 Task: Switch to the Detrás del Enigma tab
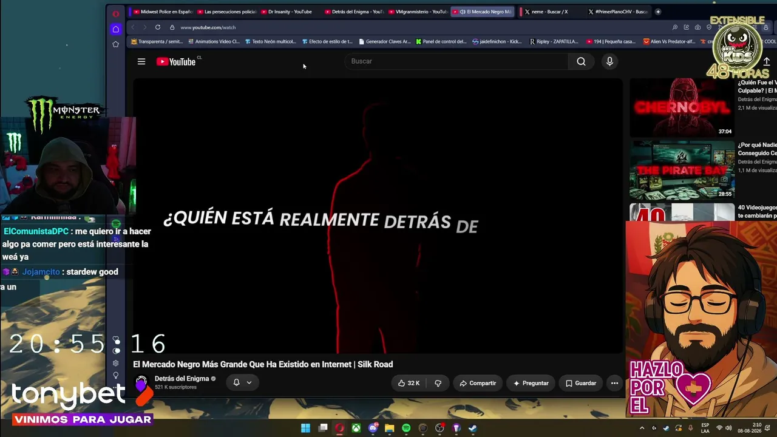click(x=355, y=12)
